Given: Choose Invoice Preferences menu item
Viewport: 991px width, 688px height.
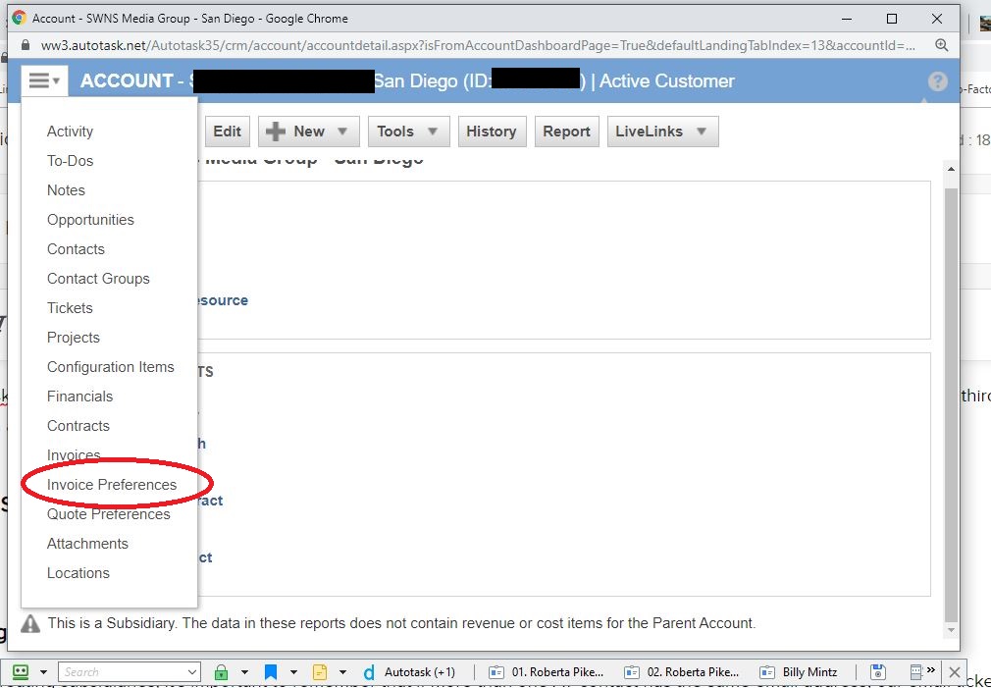Looking at the screenshot, I should (x=112, y=485).
